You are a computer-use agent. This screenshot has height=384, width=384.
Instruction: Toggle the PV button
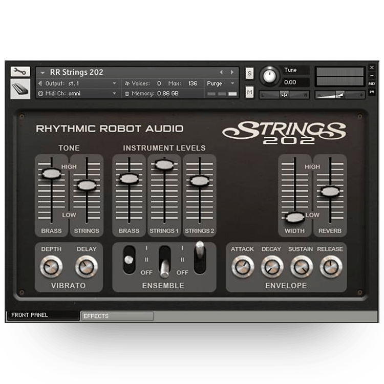coord(372,92)
